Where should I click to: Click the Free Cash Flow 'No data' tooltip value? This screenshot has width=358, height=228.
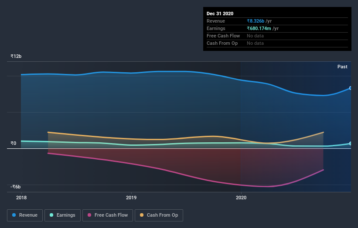tap(255, 36)
